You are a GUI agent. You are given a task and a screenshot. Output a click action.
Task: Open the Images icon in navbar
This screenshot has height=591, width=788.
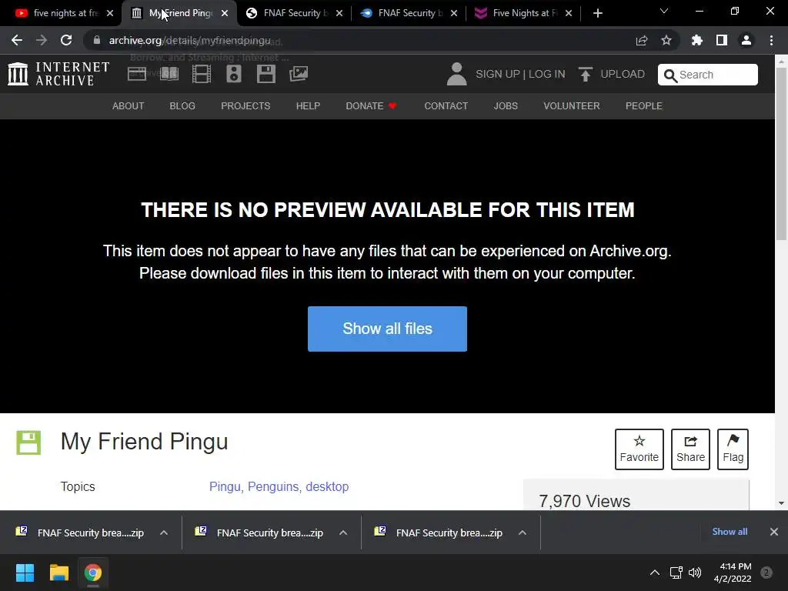299,74
